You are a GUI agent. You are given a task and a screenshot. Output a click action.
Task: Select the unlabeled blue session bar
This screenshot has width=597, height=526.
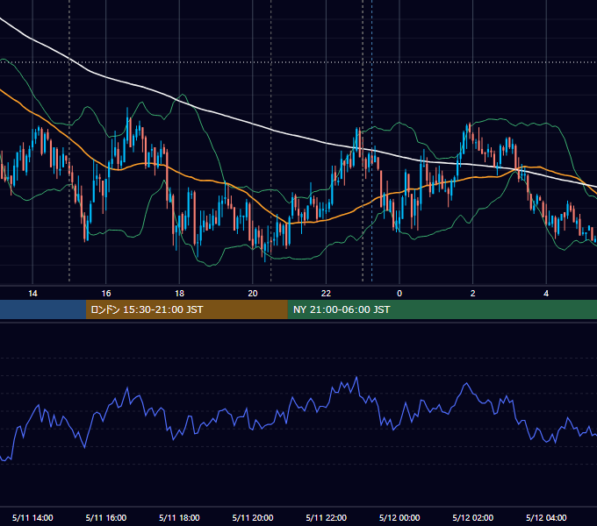pyautogui.click(x=43, y=309)
